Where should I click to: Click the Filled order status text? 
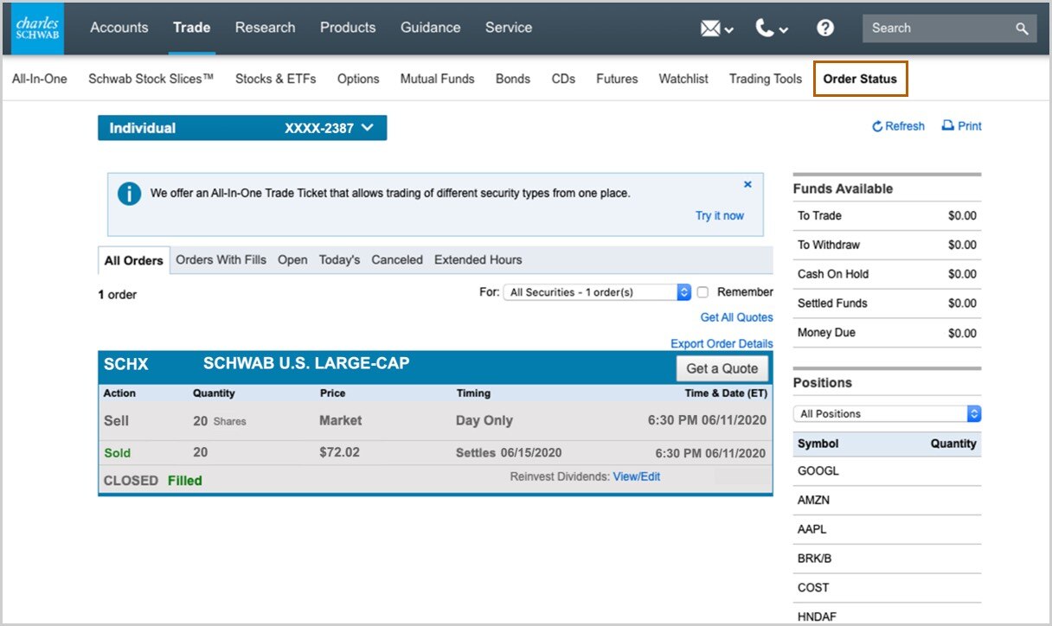click(185, 481)
